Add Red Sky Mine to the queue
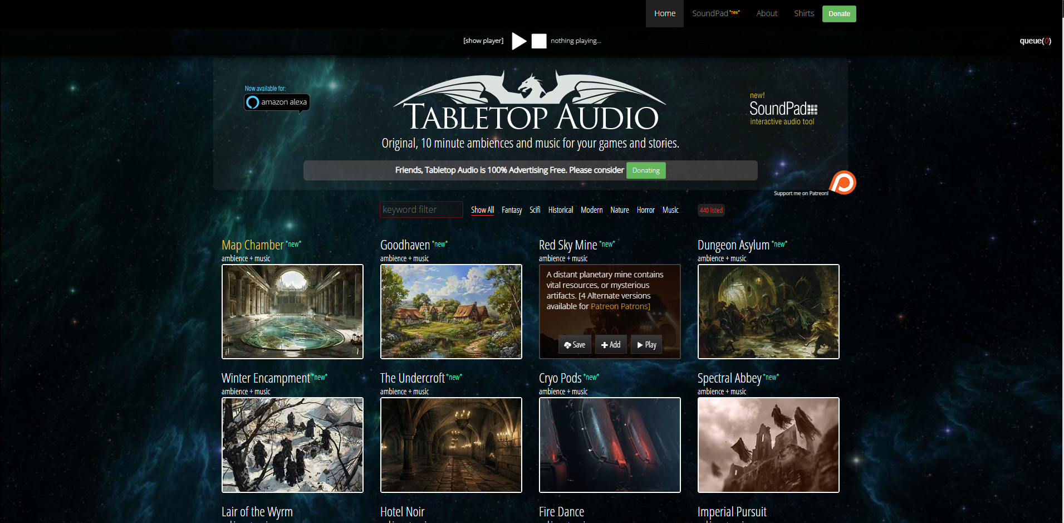Image resolution: width=1064 pixels, height=523 pixels. tap(611, 345)
